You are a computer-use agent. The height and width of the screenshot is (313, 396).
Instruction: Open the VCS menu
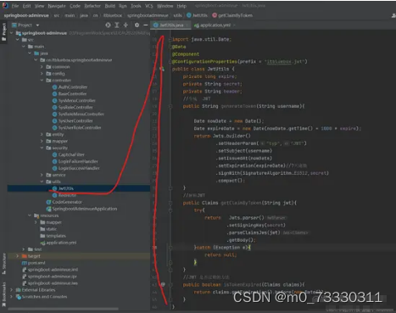click(x=149, y=6)
